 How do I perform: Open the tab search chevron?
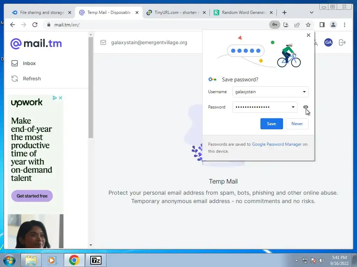[312, 13]
